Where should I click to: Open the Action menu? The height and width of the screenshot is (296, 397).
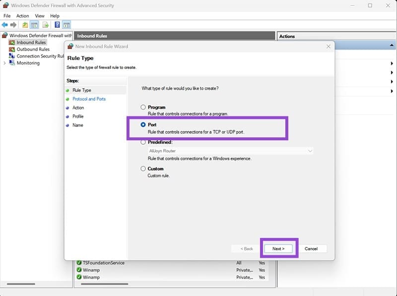click(22, 15)
